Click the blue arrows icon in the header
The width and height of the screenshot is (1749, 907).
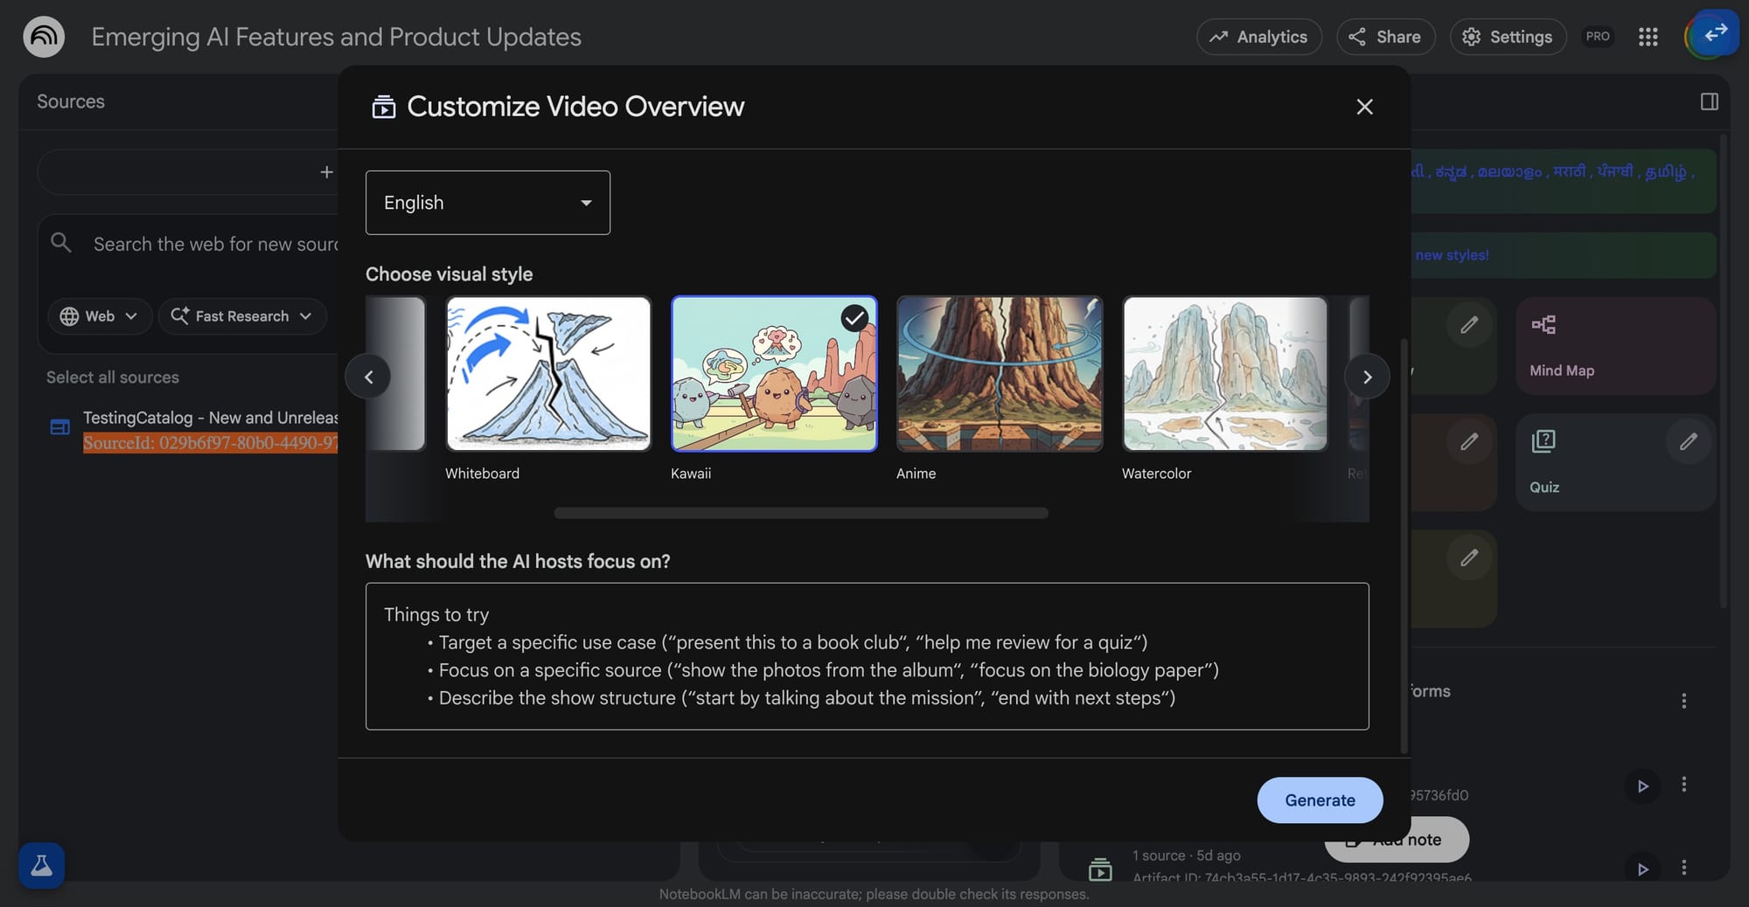pos(1716,32)
